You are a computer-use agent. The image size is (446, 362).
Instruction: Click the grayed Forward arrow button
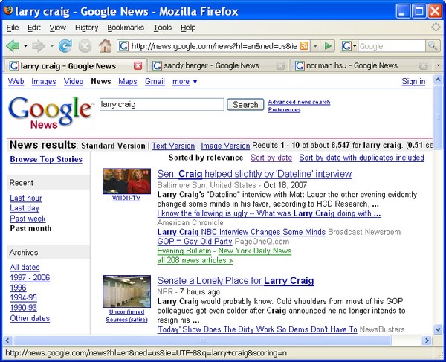tap(39, 46)
